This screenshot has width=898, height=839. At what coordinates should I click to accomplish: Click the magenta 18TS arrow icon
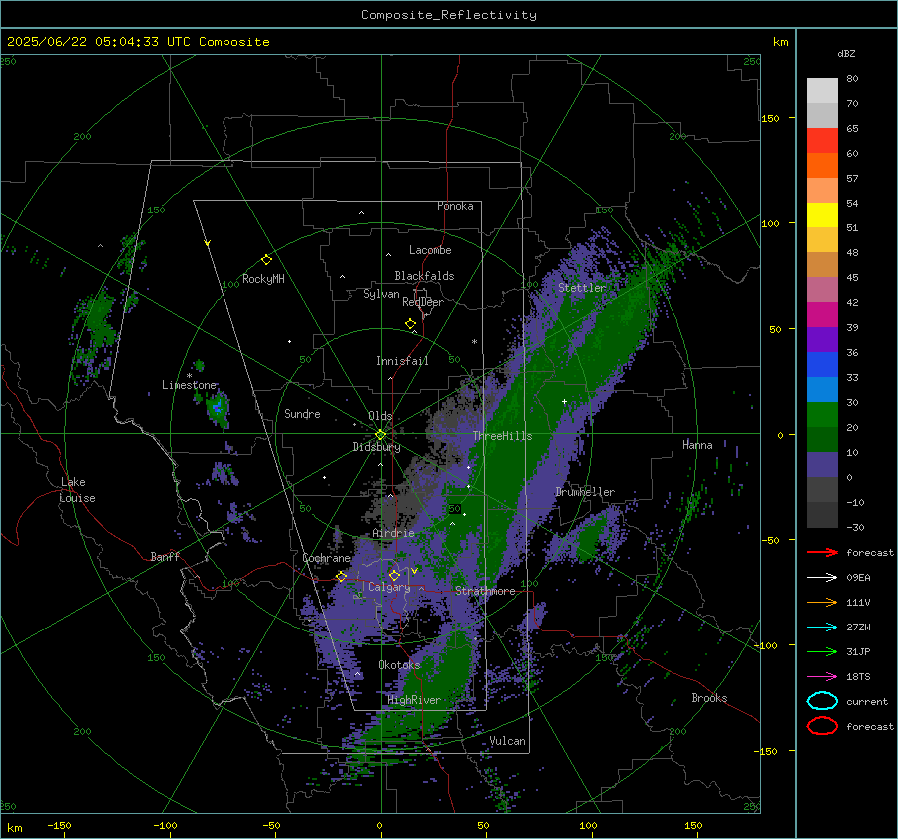[x=822, y=677]
